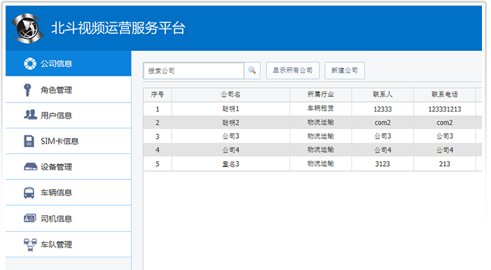
Task: Click the 所属行业 column header
Action: coord(321,94)
